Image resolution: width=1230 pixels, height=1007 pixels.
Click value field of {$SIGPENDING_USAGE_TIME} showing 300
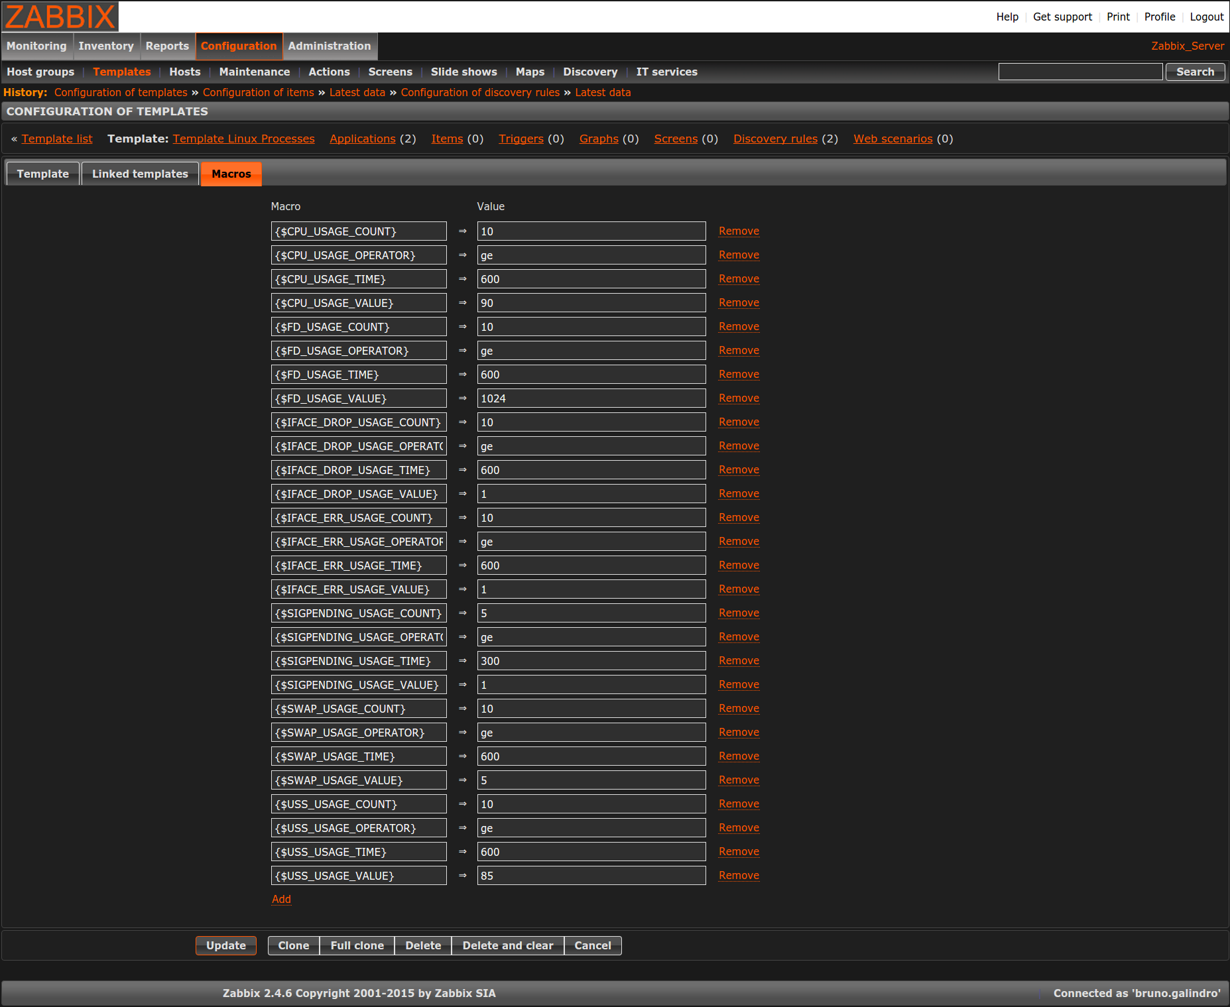click(x=591, y=661)
